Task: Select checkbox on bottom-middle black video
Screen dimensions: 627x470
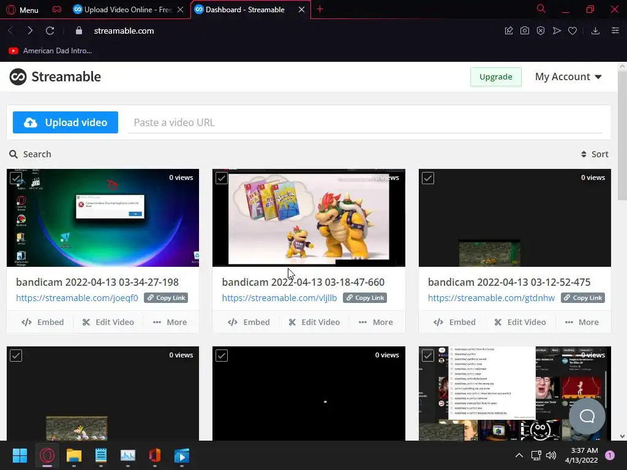Action: [x=222, y=356]
